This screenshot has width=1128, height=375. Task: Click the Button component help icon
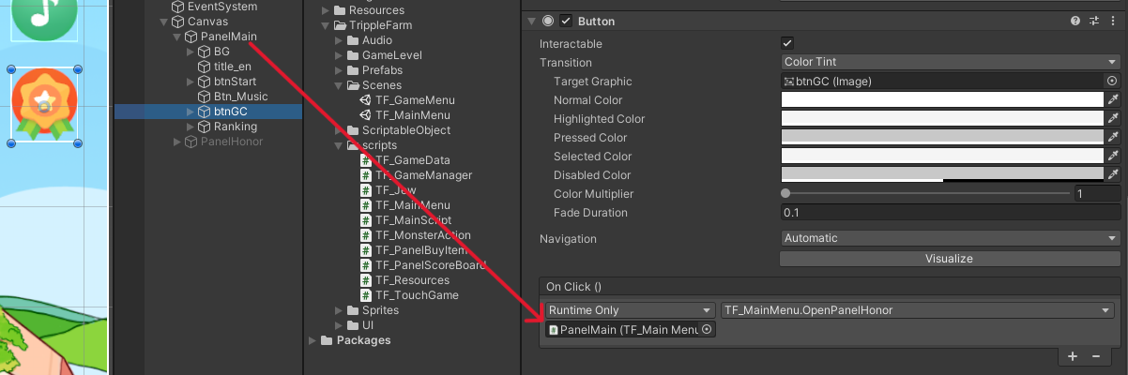[x=1075, y=21]
